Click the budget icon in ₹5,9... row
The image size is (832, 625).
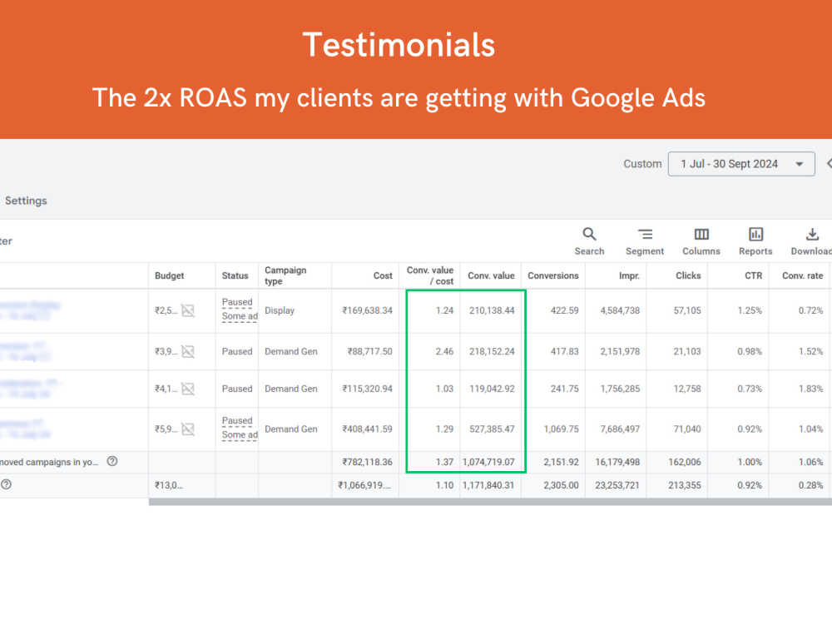coord(188,429)
